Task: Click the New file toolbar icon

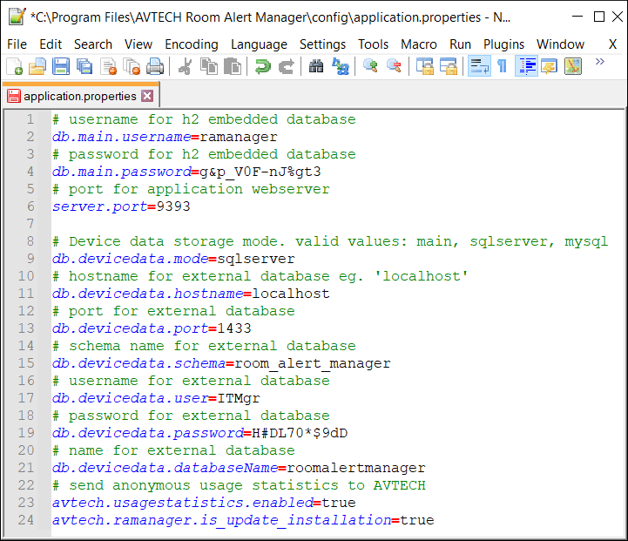Action: click(15, 66)
